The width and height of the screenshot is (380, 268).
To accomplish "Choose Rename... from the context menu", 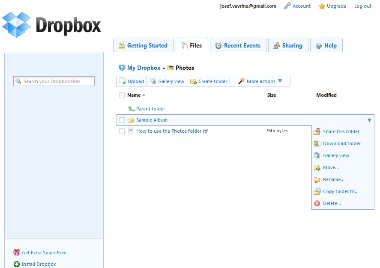I will point(334,180).
